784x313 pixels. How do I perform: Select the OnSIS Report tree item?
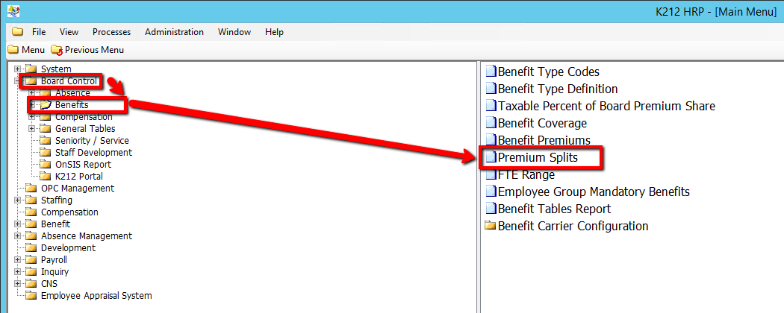tap(83, 165)
